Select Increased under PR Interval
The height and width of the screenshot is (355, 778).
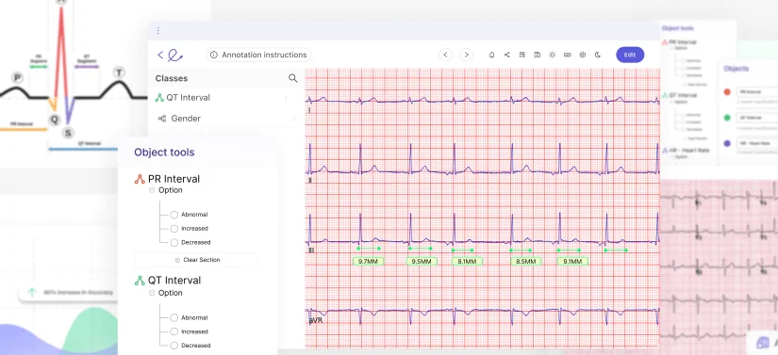point(174,228)
